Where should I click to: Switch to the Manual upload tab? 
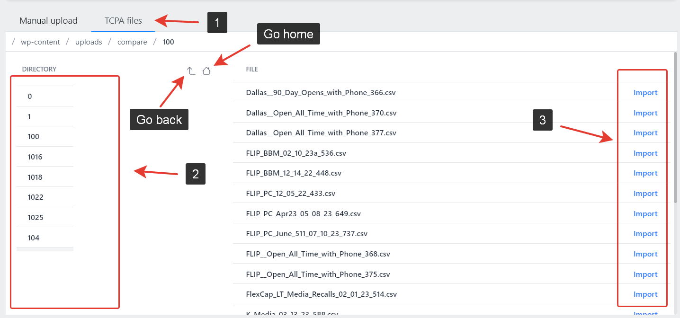(x=48, y=21)
